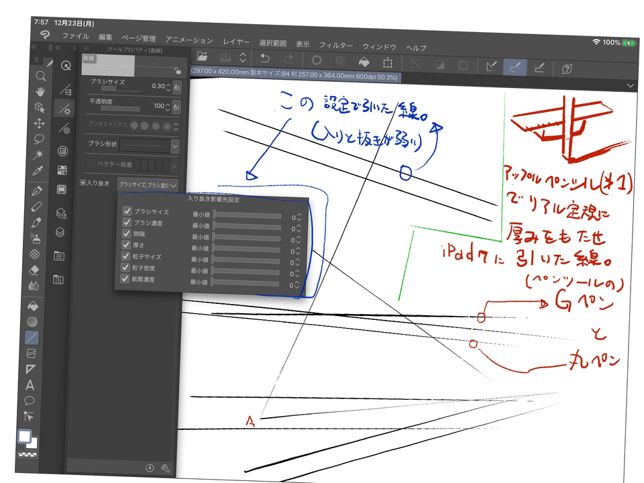Choose the Text tool
The width and height of the screenshot is (644, 483).
coord(30,385)
